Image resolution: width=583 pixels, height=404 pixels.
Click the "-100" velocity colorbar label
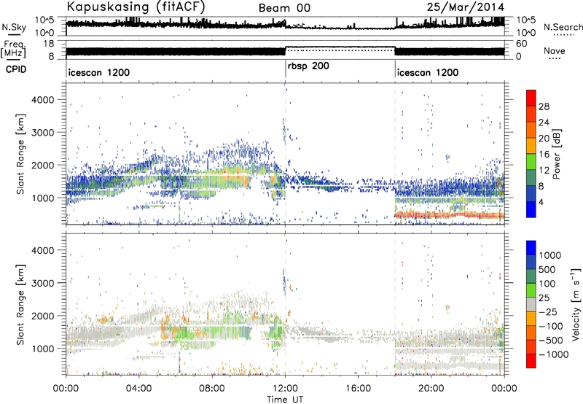pyautogui.click(x=551, y=326)
